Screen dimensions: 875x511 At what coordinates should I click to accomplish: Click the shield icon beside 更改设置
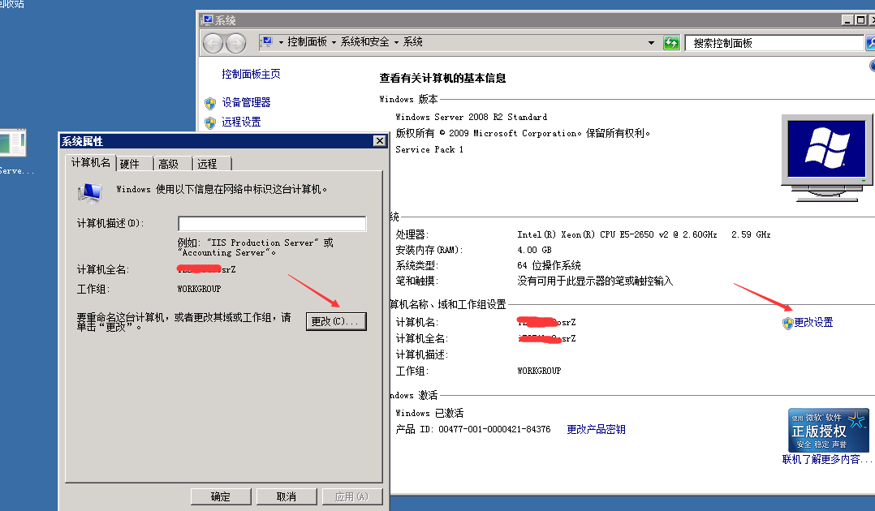[787, 323]
